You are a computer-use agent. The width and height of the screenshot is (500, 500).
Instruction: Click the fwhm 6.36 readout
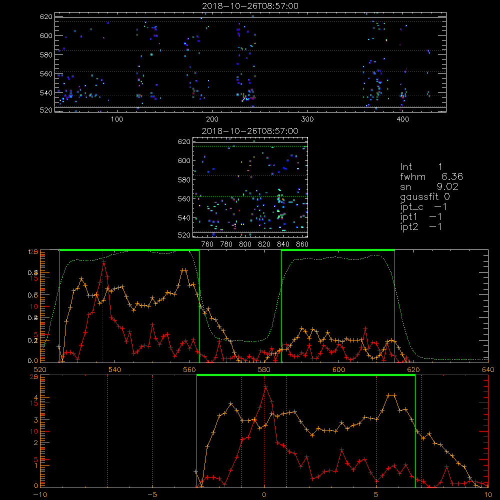pyautogui.click(x=431, y=176)
